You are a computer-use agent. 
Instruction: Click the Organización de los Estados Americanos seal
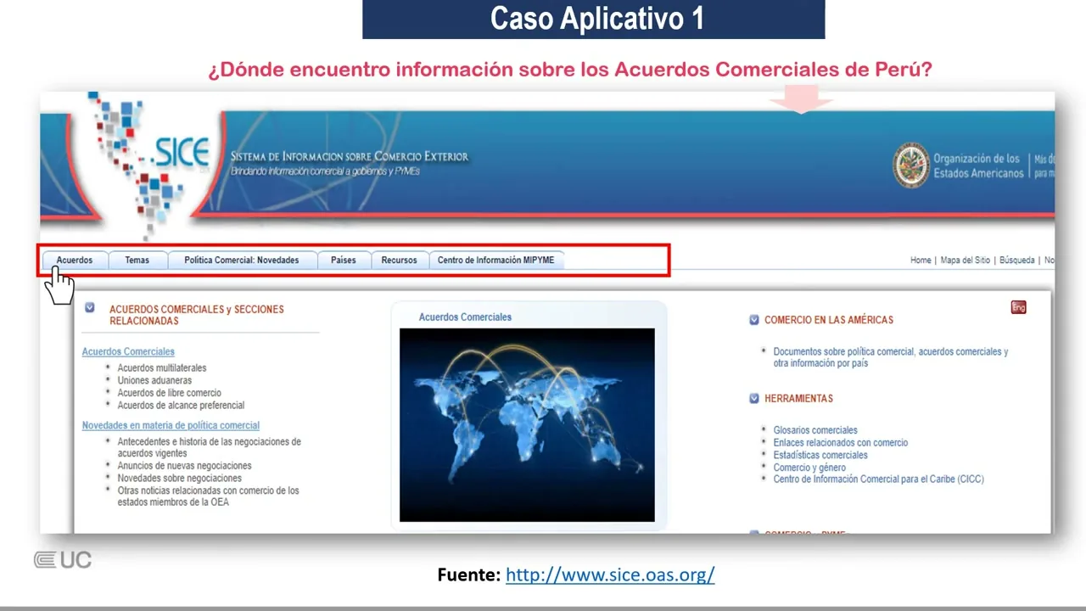[x=911, y=165]
